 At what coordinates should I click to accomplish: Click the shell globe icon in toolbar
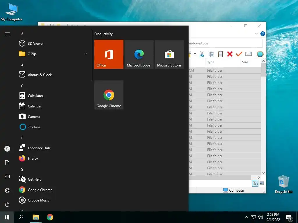[260, 54]
